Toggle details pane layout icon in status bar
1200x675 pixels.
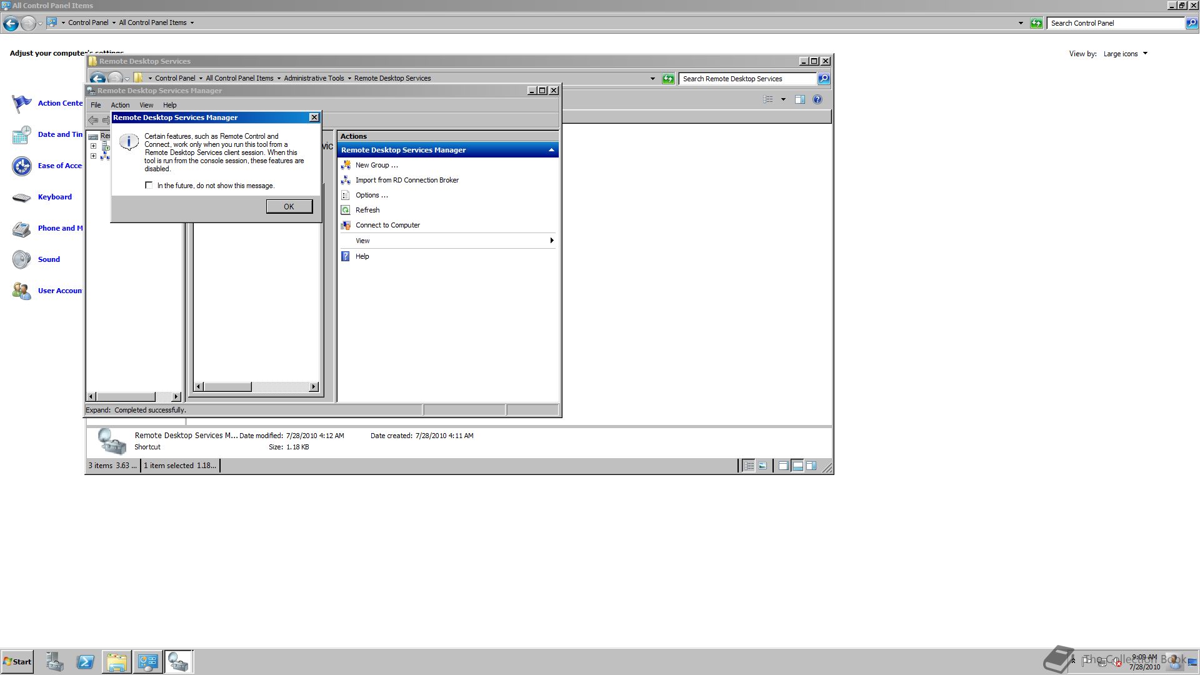click(x=797, y=466)
